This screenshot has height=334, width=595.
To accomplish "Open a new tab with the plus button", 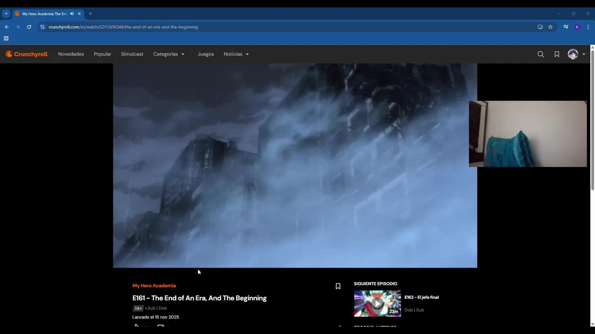I will pyautogui.click(x=90, y=14).
